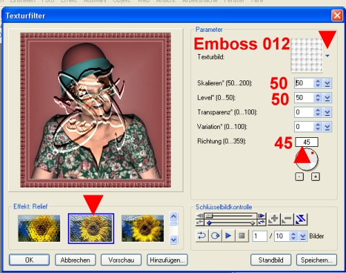Click the small dot button under the dial
The width and height of the screenshot is (346, 273).
[300, 177]
